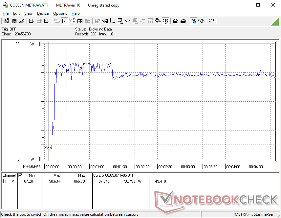This screenshot has width=281, height=218.
Task: Click the Trig: OFF status text
Action: pyautogui.click(x=9, y=29)
